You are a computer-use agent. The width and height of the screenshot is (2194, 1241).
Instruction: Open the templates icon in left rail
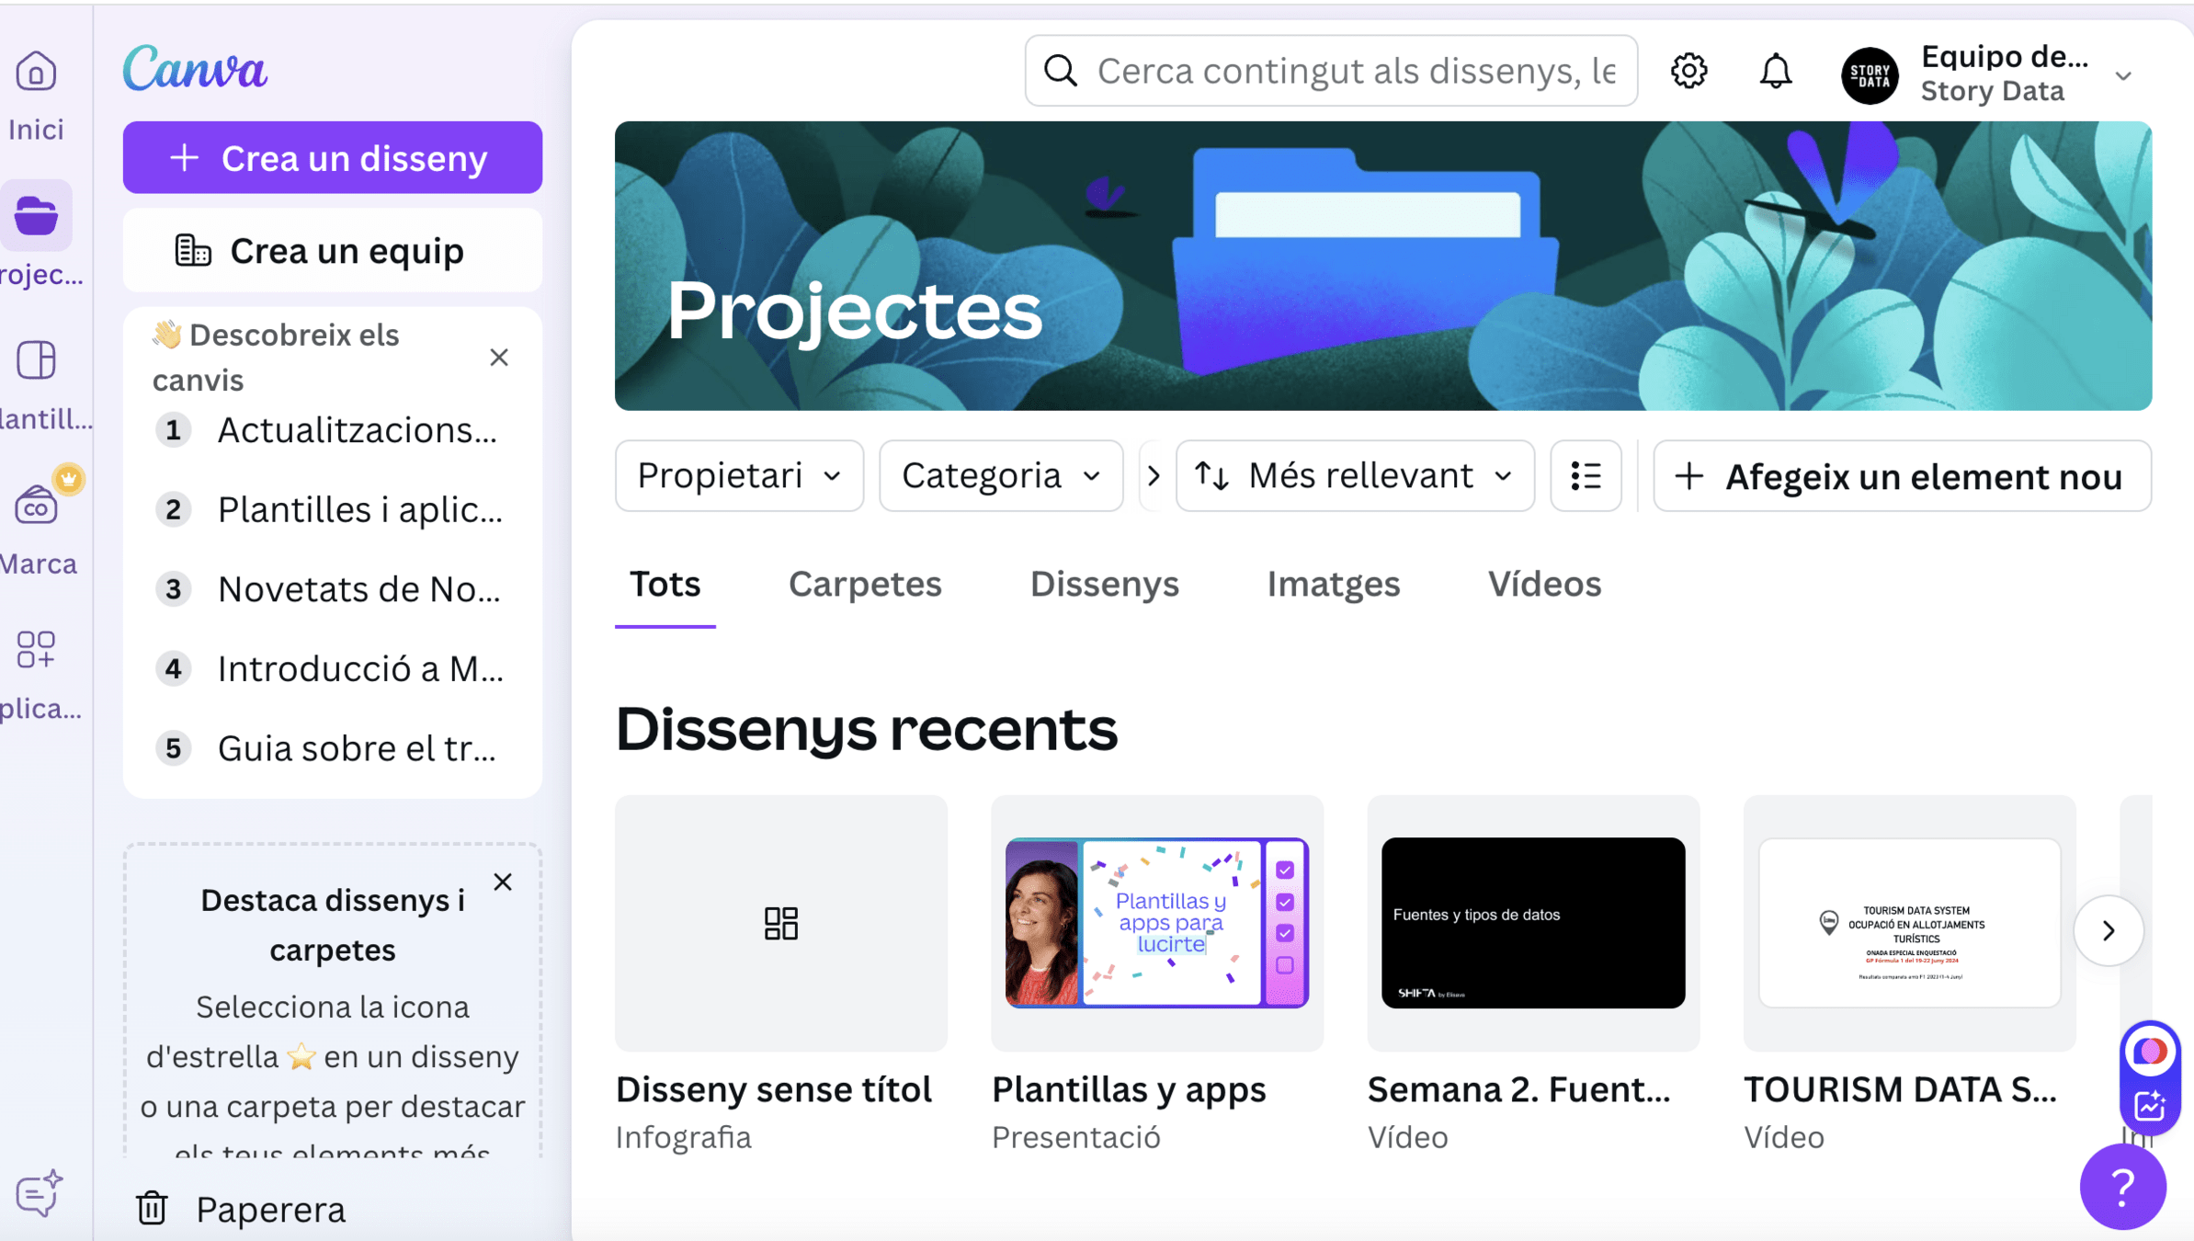click(36, 360)
